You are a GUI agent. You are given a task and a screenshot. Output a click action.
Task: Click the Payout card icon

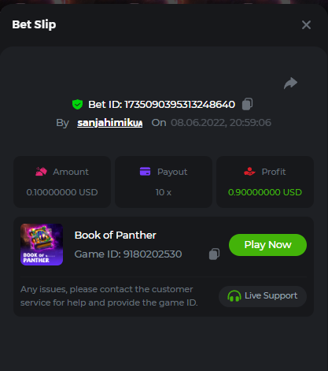(x=145, y=172)
